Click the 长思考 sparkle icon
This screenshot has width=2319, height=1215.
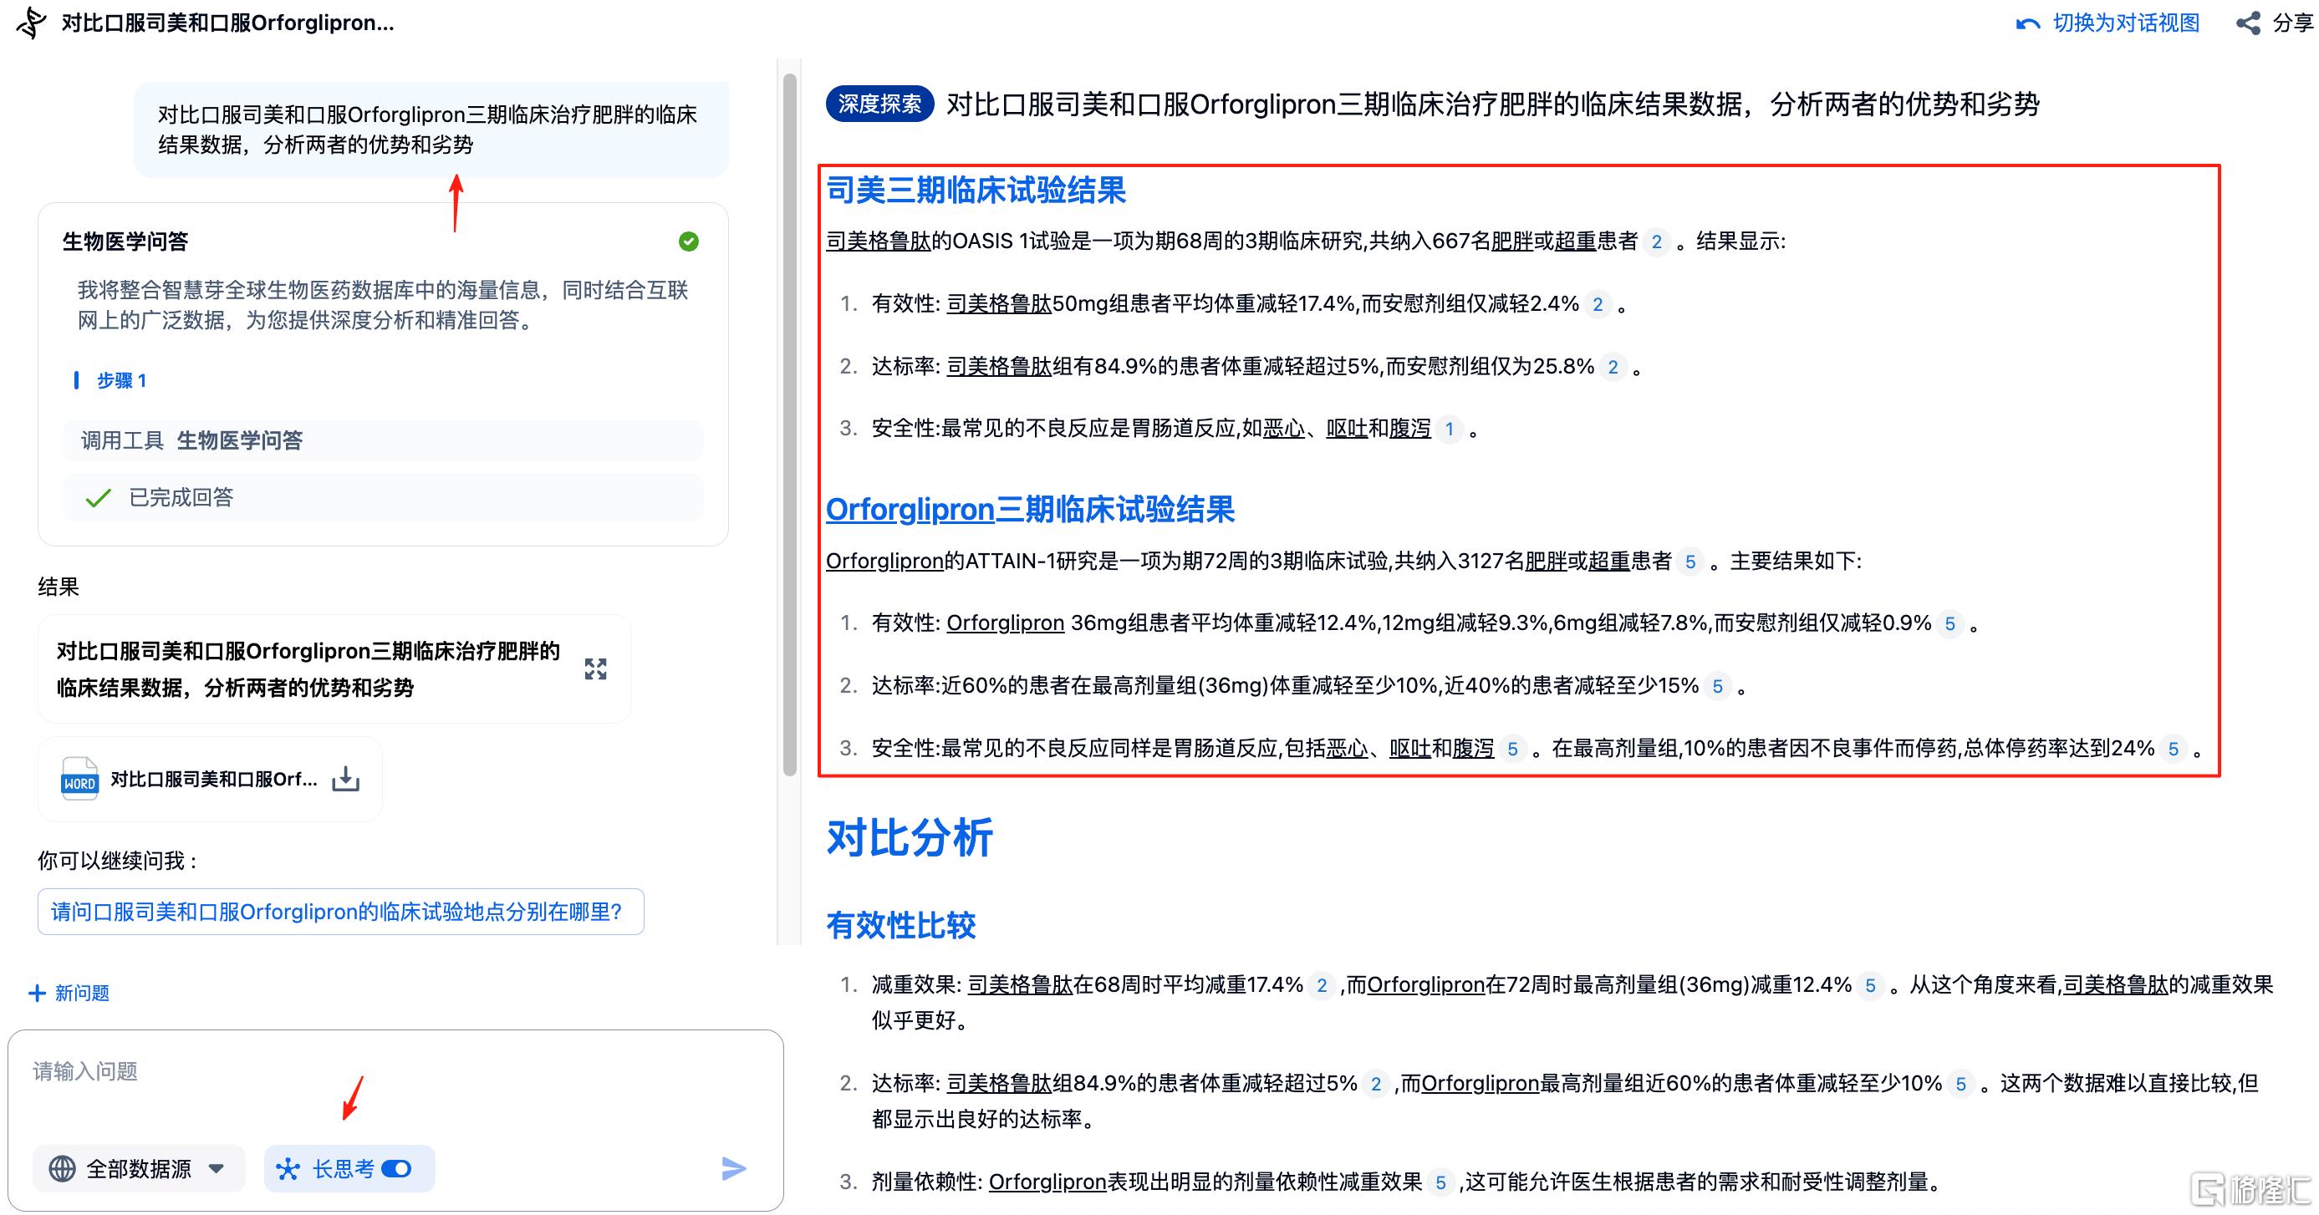(288, 1168)
